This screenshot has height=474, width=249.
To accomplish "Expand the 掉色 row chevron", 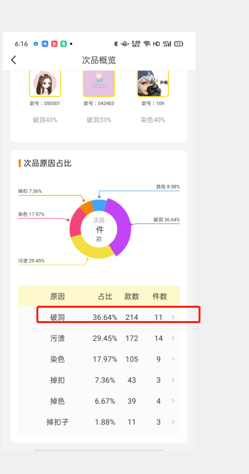I will 173,400.
